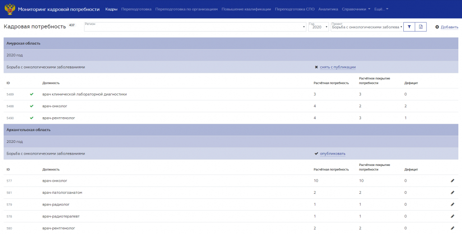Image resolution: width=462 pixels, height=234 pixels.
Task: Open the Год 2020 dropdown
Action: pyautogui.click(x=318, y=27)
